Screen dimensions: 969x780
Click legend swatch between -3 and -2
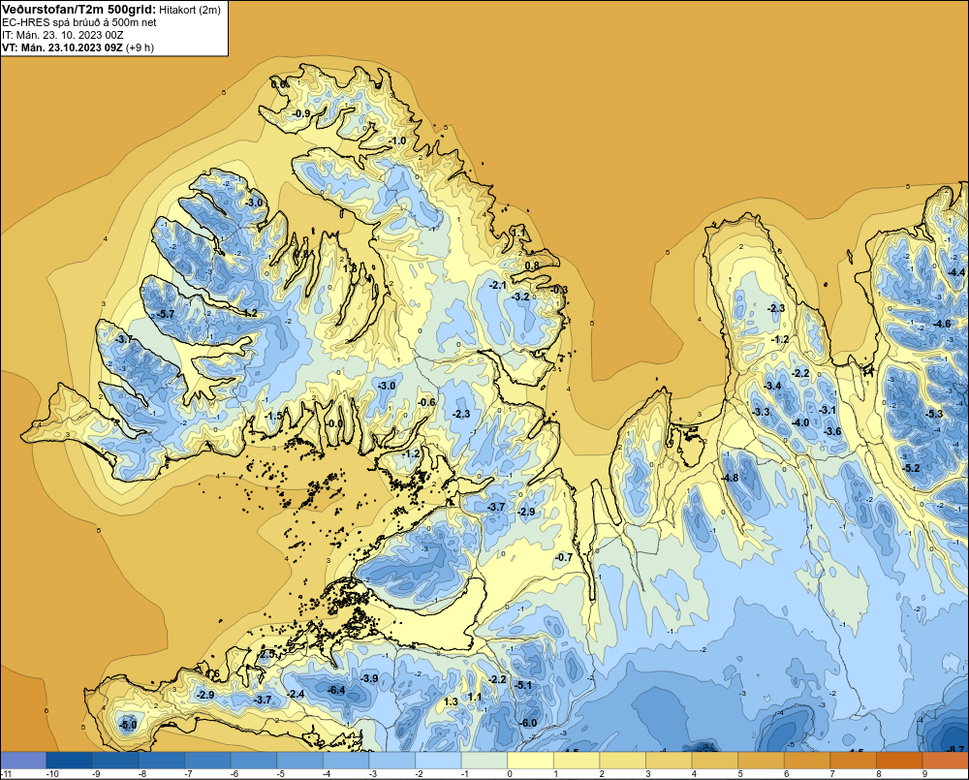click(x=392, y=761)
